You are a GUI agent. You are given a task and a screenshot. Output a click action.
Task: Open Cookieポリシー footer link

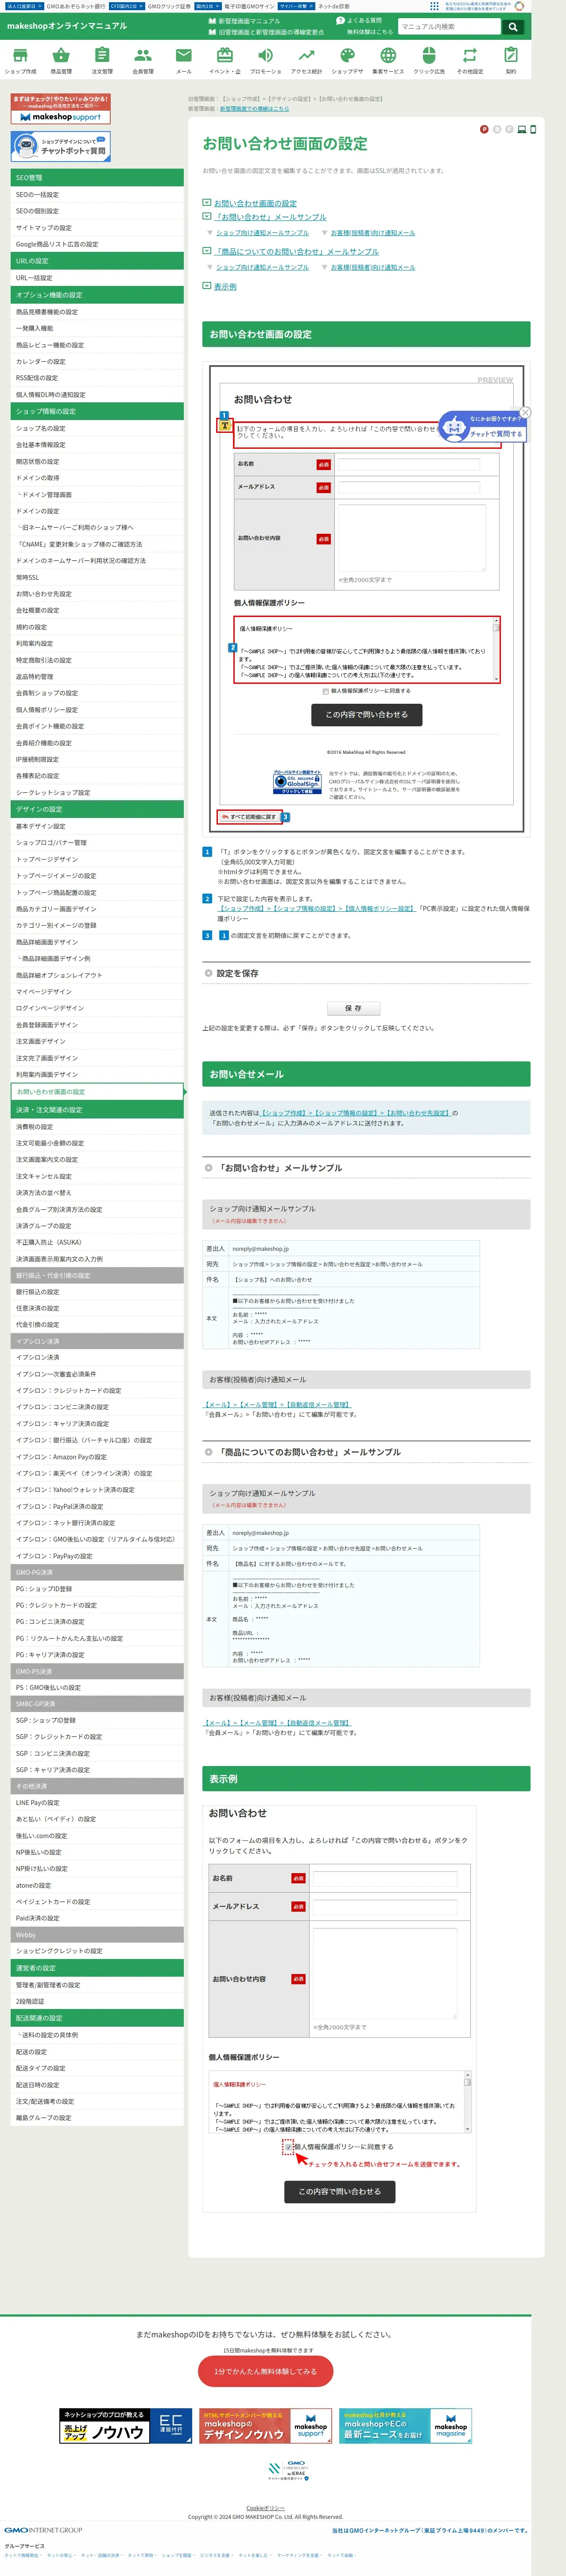tap(265, 2508)
